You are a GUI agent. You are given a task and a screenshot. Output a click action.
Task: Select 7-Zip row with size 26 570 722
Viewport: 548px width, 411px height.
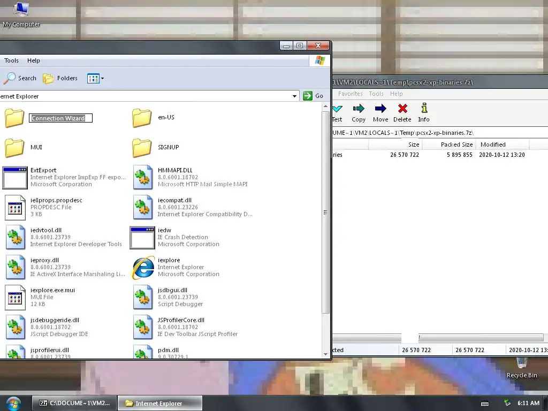click(x=440, y=155)
